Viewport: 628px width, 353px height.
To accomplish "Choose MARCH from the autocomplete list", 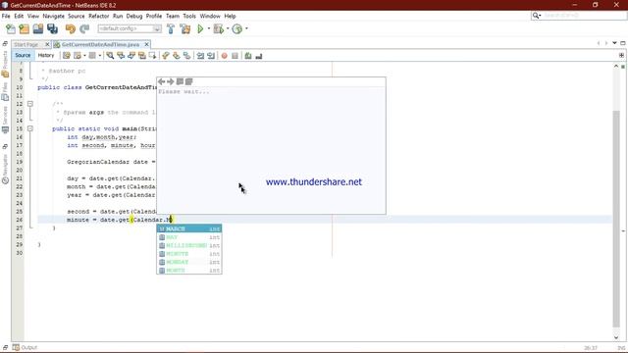I will tap(189, 228).
